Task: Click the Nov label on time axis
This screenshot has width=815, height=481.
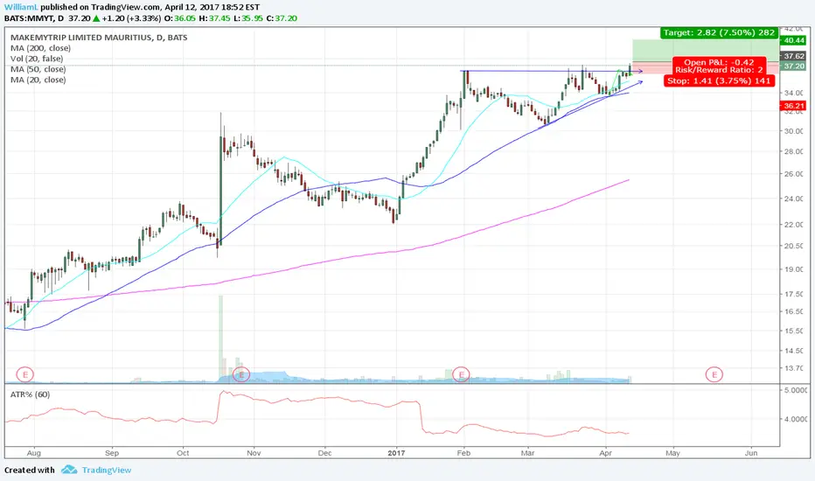Action: click(254, 453)
